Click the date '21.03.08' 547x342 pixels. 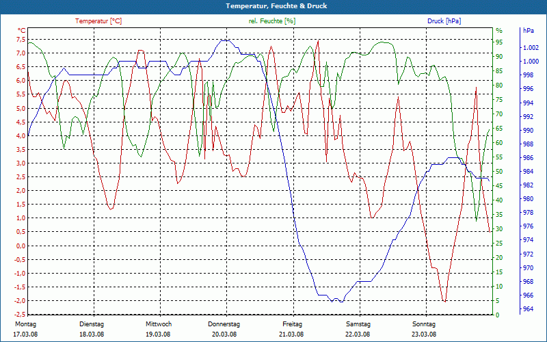(291, 334)
